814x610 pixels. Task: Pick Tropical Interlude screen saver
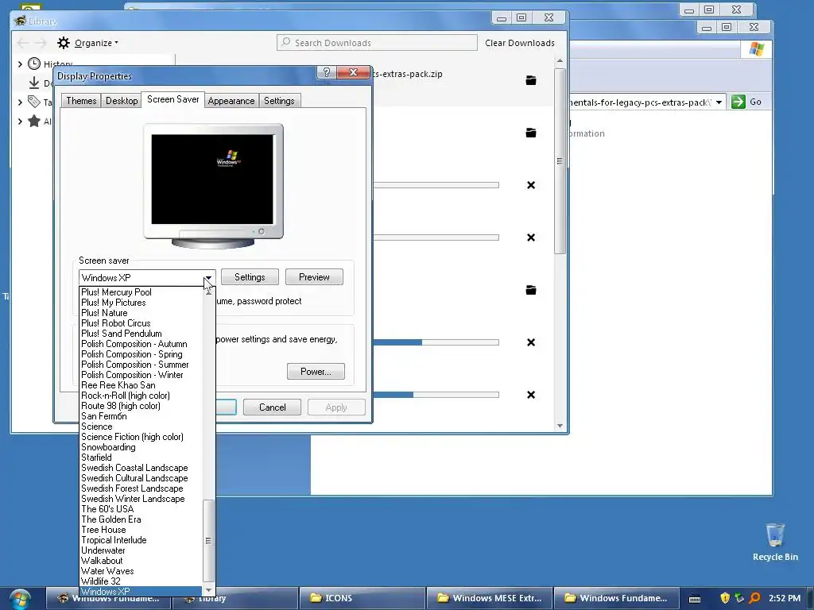(140, 540)
